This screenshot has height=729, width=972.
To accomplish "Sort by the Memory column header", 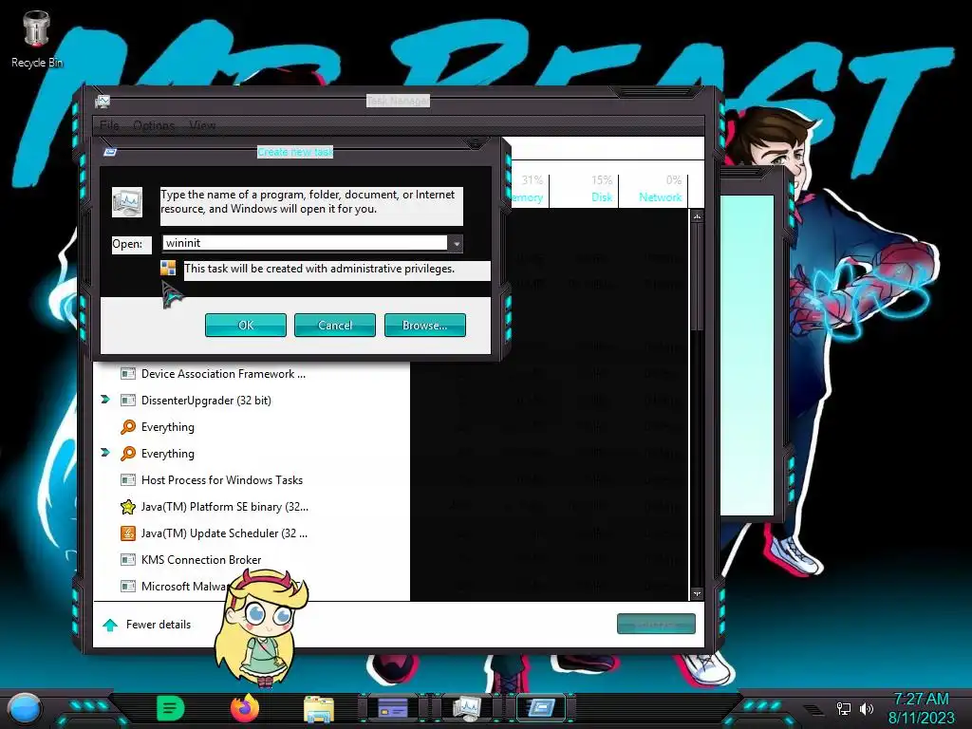I will tap(526, 197).
